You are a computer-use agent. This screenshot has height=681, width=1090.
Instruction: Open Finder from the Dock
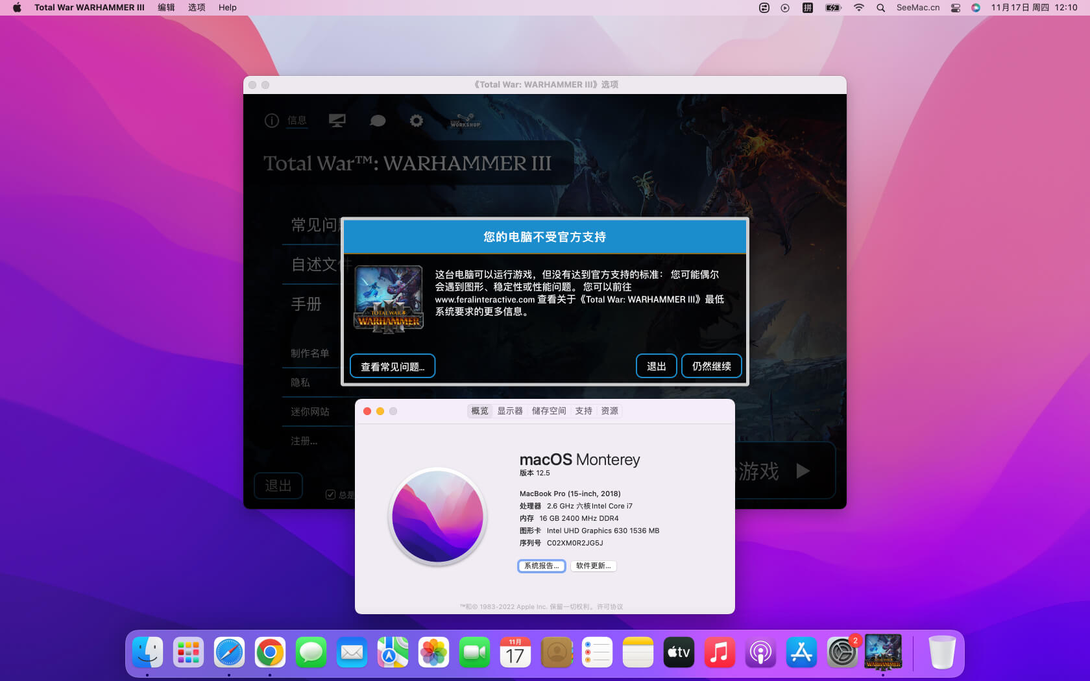147,652
